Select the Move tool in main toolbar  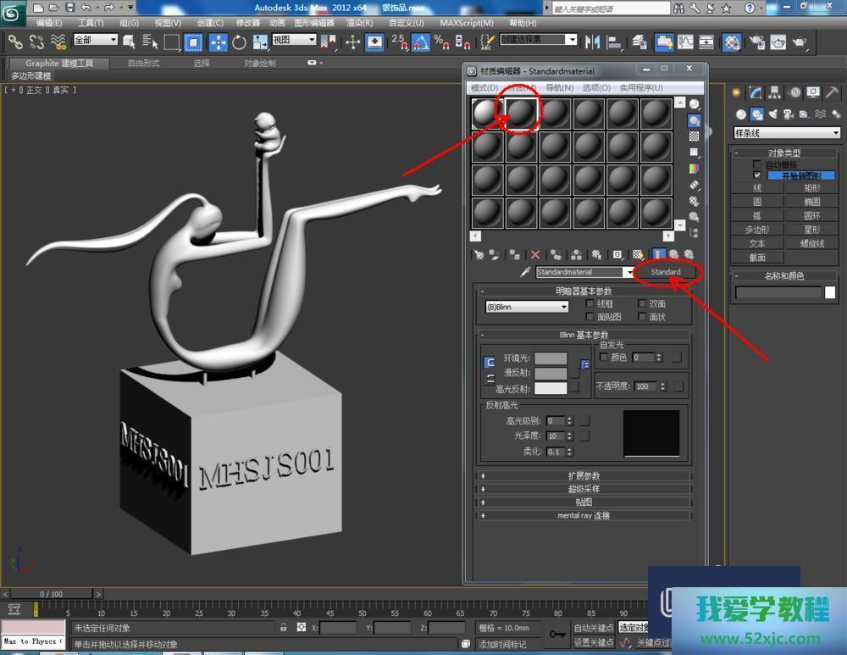218,42
